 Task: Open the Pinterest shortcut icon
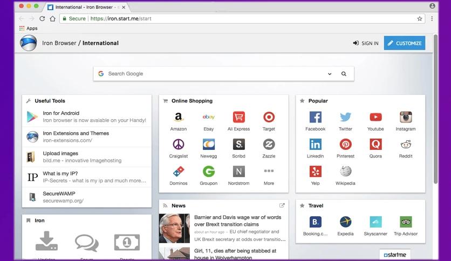[x=345, y=145]
